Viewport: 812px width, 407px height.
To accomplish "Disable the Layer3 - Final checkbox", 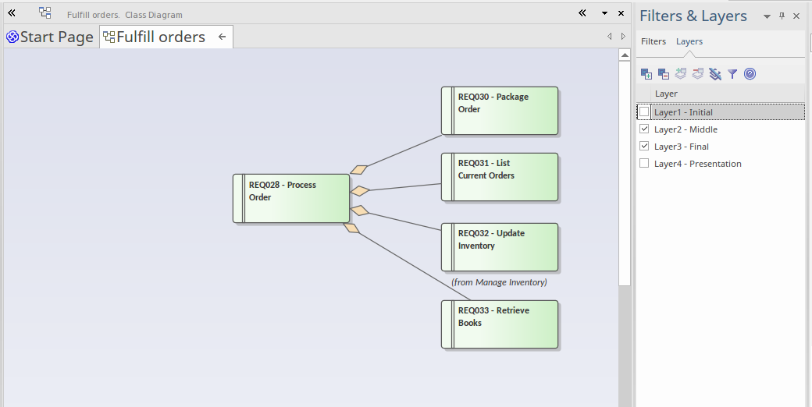I will [x=644, y=147].
